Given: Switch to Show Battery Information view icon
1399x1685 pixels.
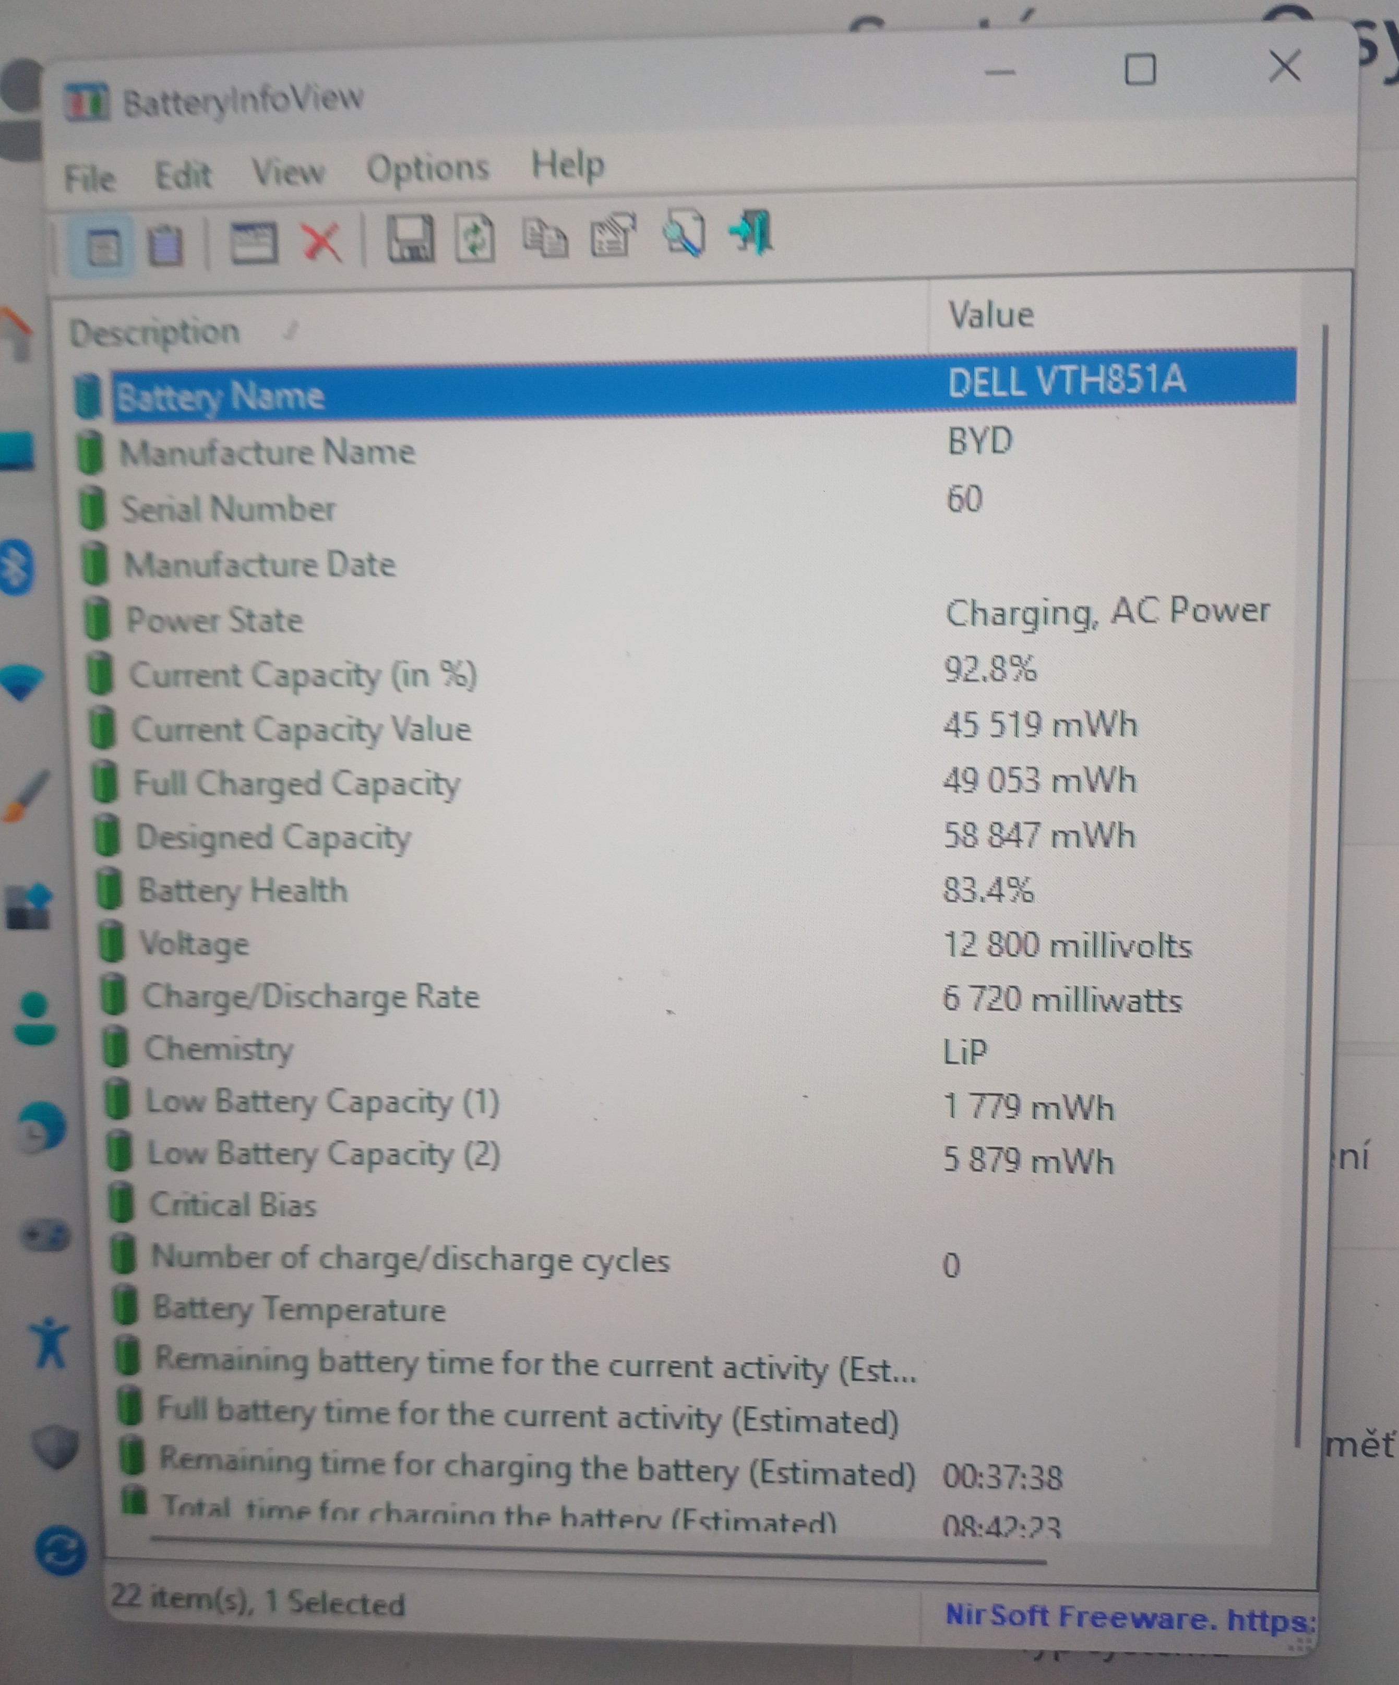Looking at the screenshot, I should point(103,246).
